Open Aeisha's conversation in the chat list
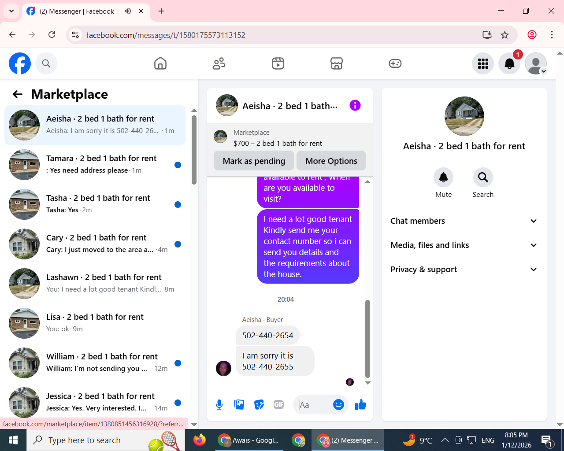This screenshot has width=564, height=451. coord(95,125)
